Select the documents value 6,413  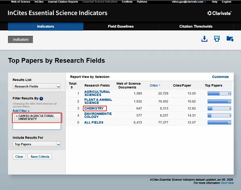(x=138, y=122)
